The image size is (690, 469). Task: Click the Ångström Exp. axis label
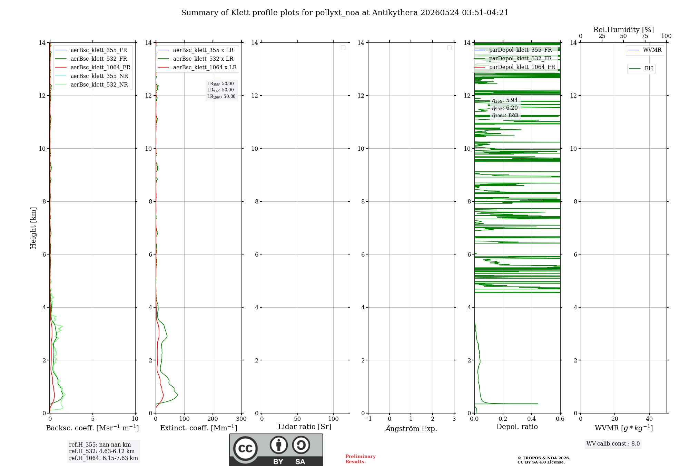click(411, 428)
